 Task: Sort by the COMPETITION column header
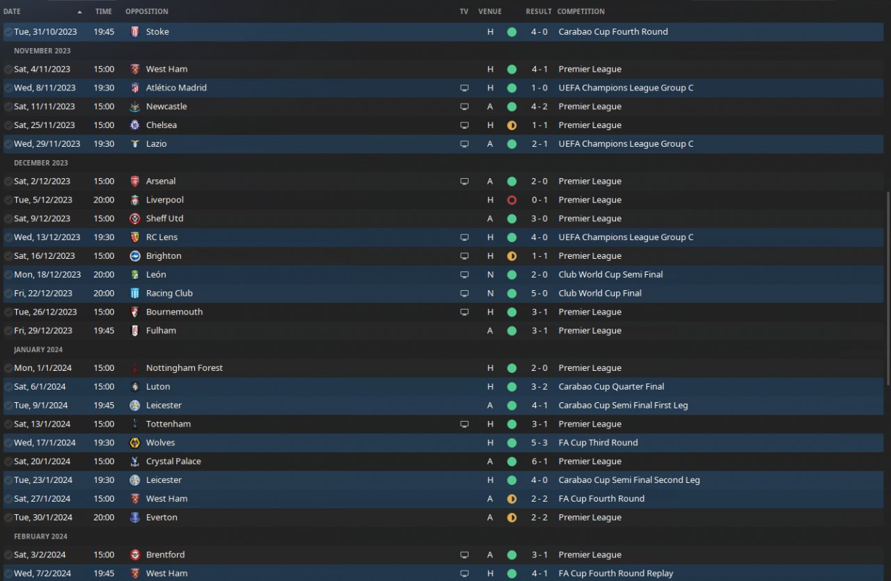[581, 12]
